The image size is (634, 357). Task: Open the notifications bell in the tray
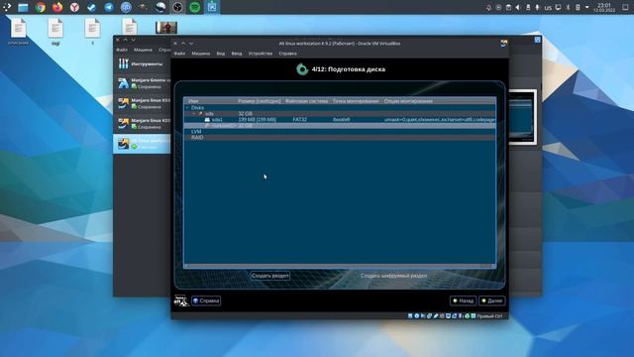pyautogui.click(x=488, y=7)
